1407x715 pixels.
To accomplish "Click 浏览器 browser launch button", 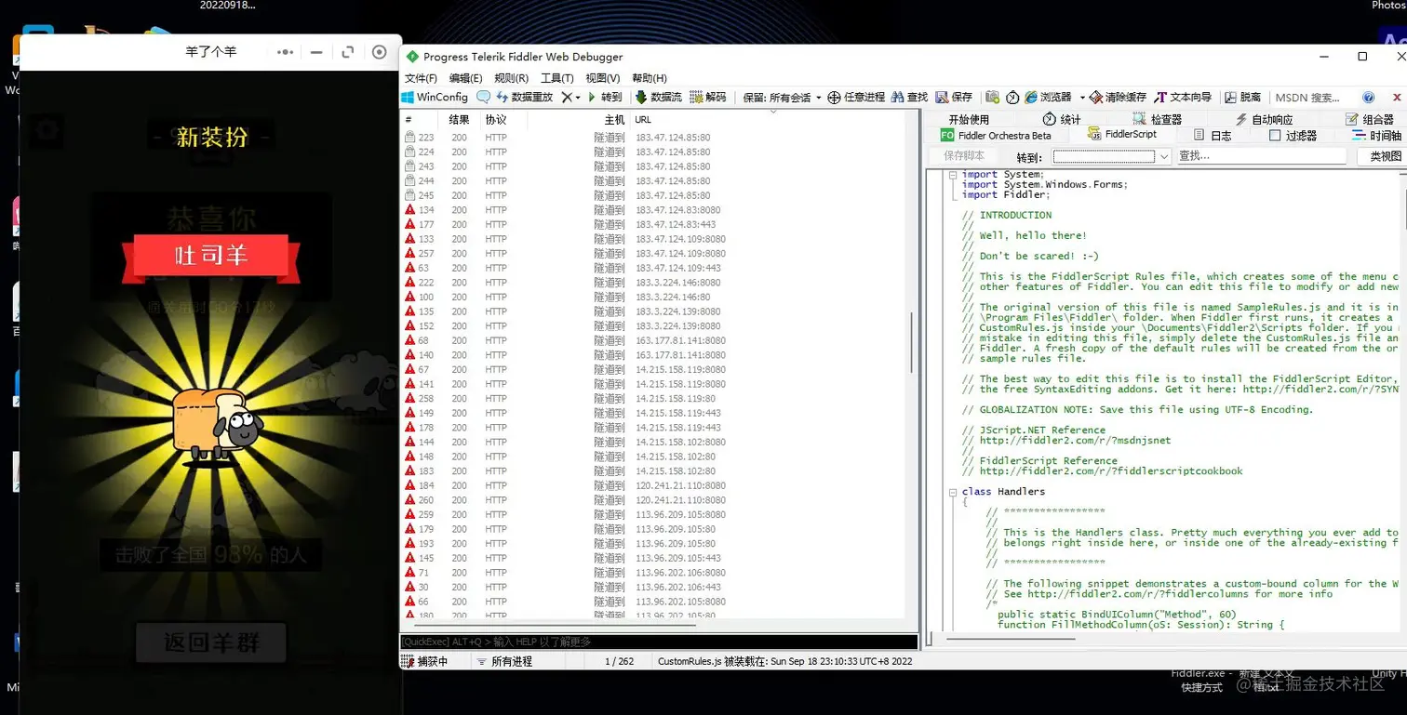I will (x=1048, y=97).
